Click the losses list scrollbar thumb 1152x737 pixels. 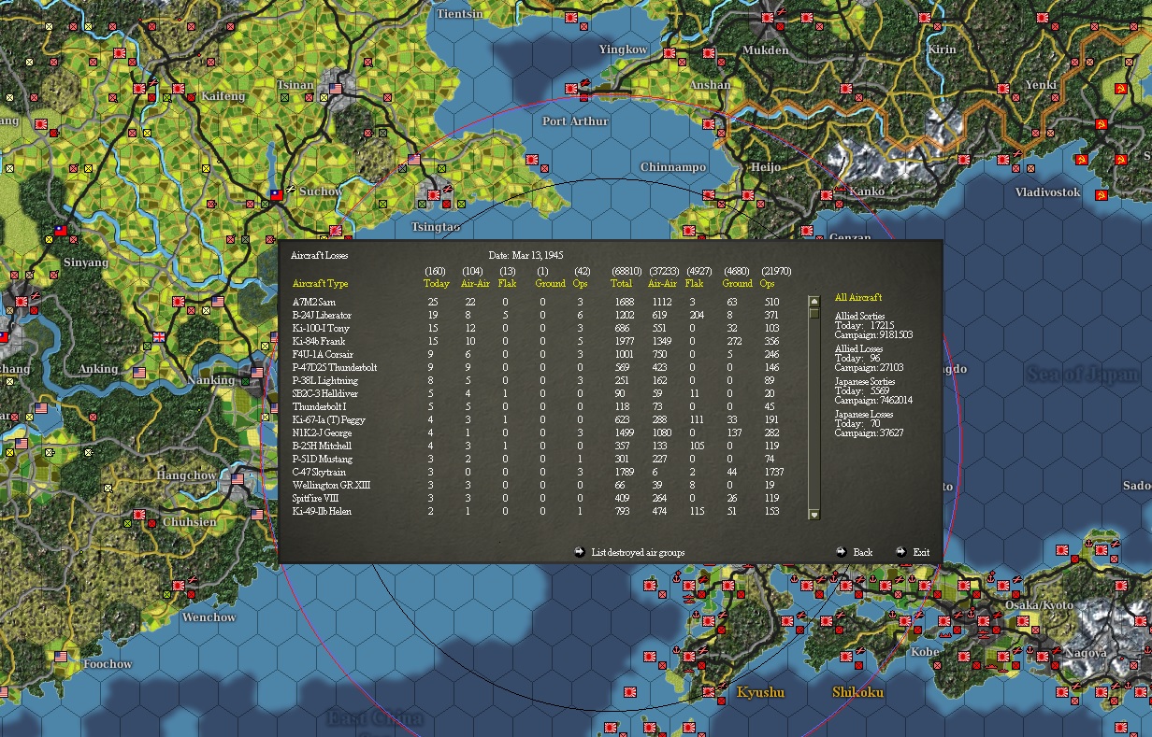[x=814, y=314]
